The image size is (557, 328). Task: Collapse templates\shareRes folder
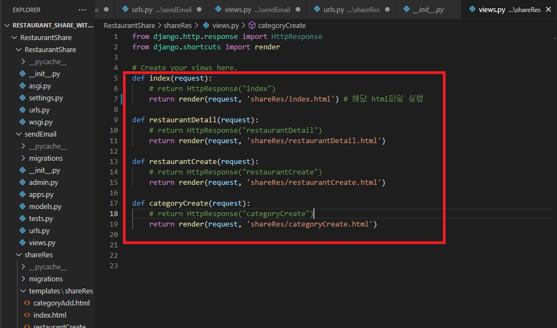point(23,291)
